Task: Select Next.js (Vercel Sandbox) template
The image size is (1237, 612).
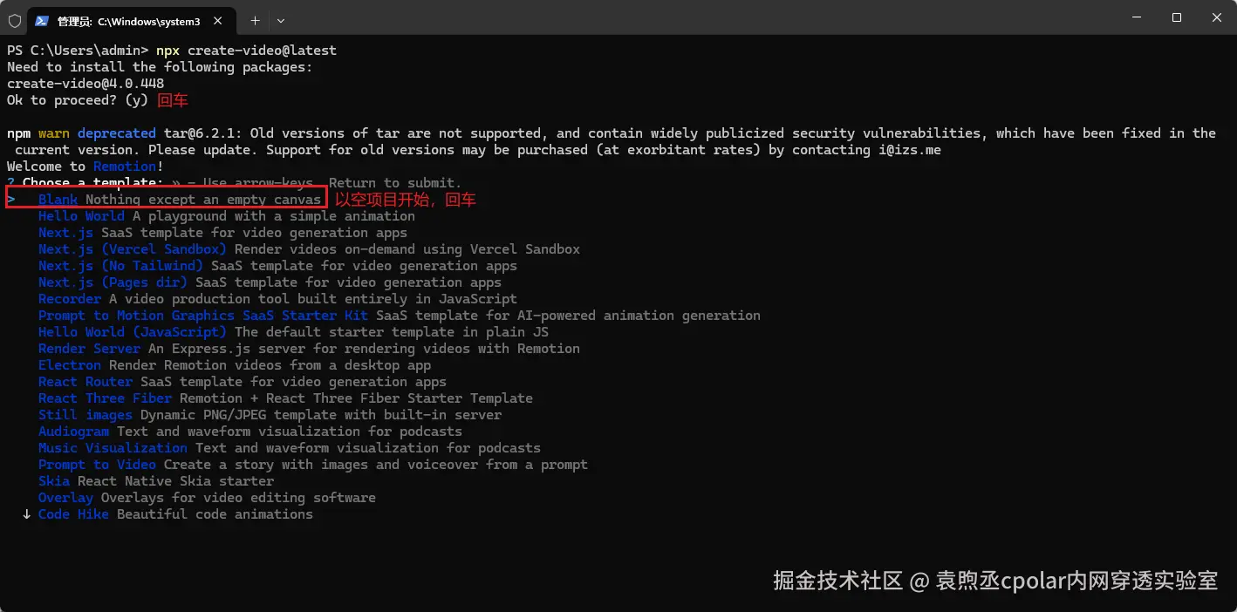Action: 309,249
